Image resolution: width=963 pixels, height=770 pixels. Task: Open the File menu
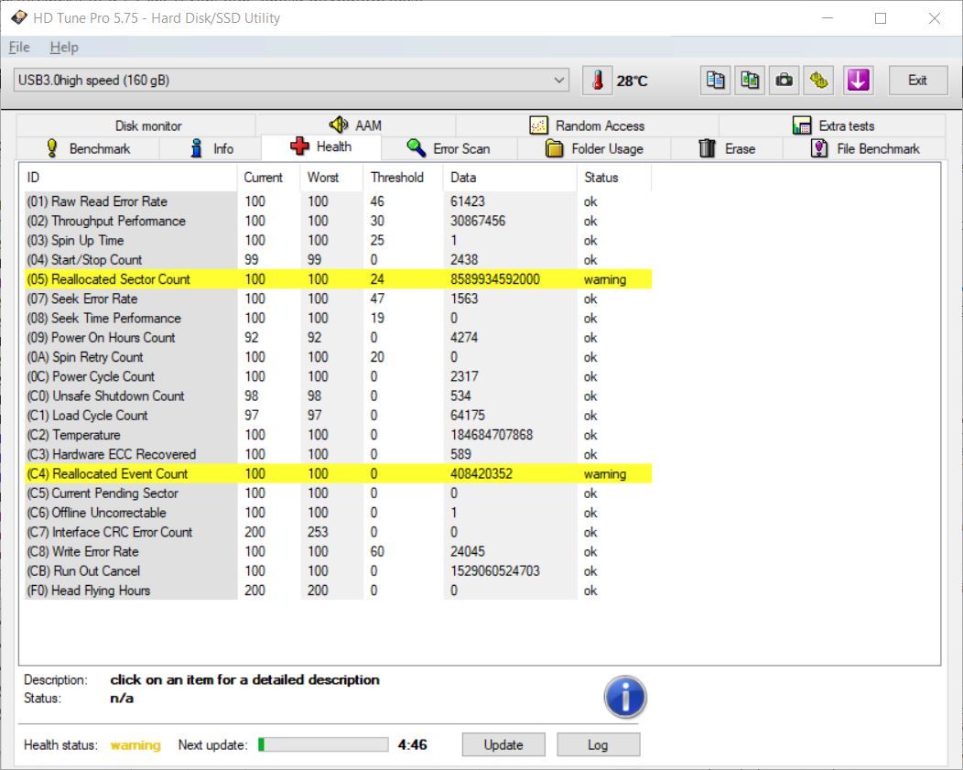[19, 48]
